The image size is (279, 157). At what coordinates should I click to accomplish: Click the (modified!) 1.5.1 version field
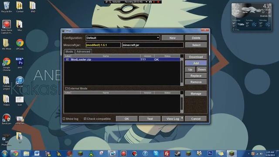[x=103, y=45]
